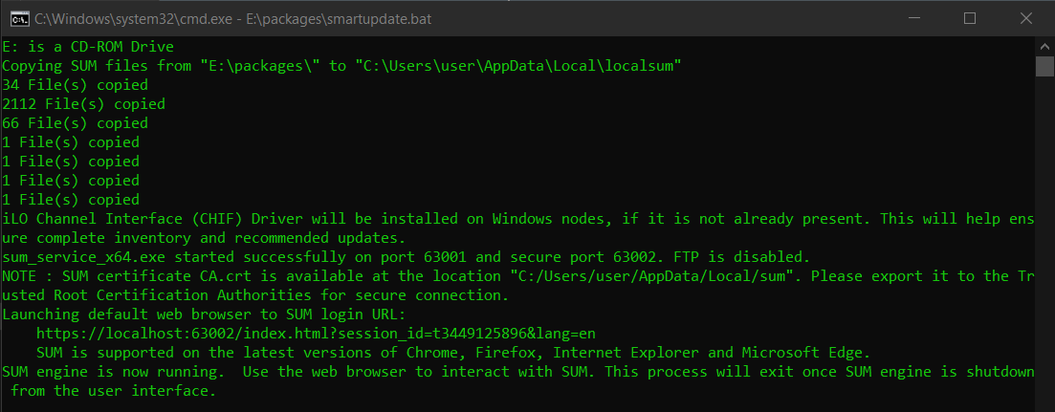
Task: Click the scrollbar up arrow
Action: pyautogui.click(x=1044, y=45)
